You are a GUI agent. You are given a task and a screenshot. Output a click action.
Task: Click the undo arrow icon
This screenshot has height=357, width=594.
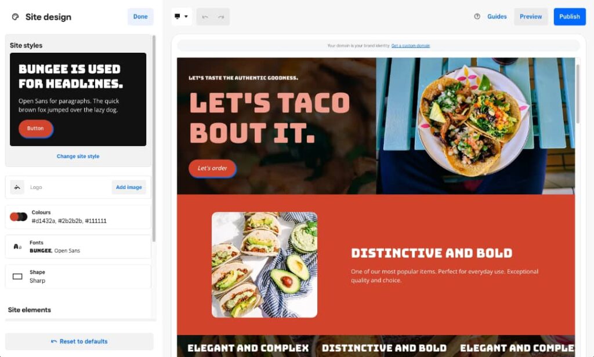pyautogui.click(x=205, y=17)
